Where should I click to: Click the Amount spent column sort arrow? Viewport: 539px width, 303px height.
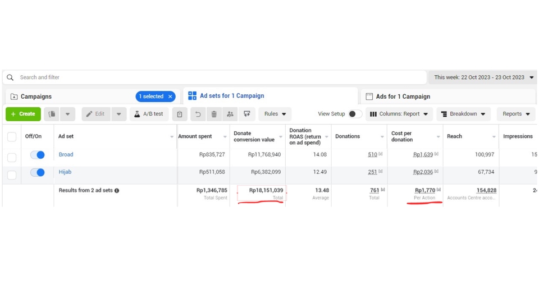tap(225, 137)
